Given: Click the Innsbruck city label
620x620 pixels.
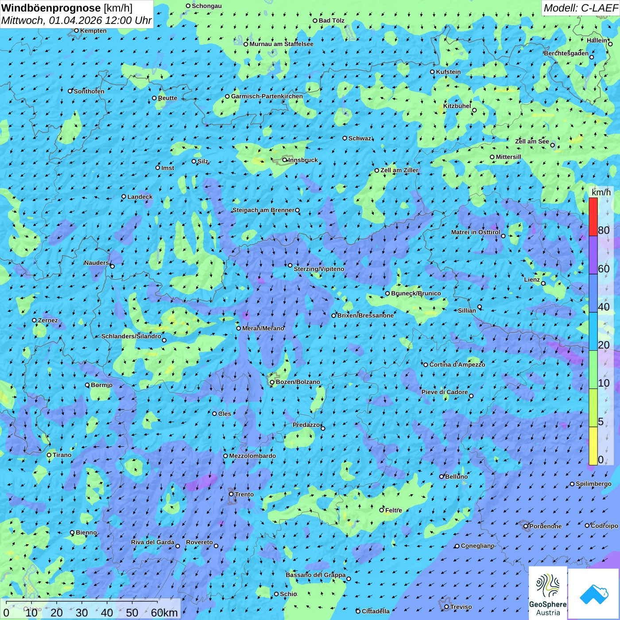Looking at the screenshot, I should click(303, 160).
